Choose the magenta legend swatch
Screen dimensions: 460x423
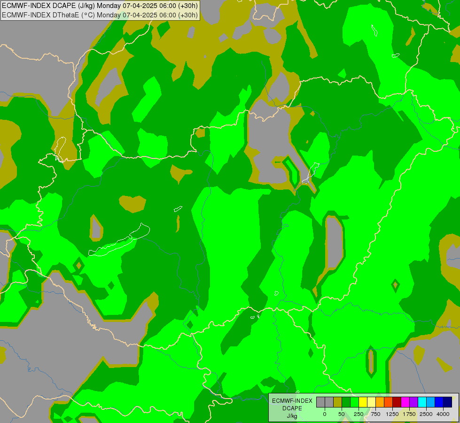tap(405, 402)
